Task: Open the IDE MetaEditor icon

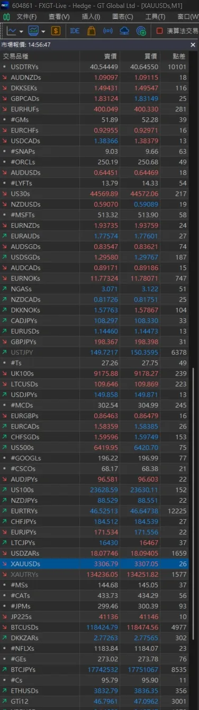Action: click(x=75, y=31)
